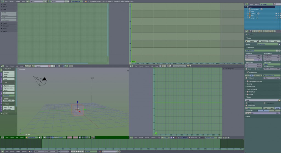281x153 pixels.
Task: Toggle the Overwrite checkbox in Output
Action: coord(246,103)
